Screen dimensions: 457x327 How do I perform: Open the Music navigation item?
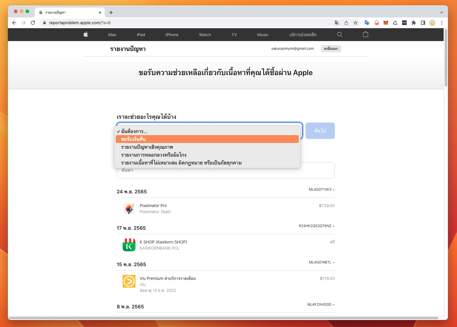tap(263, 35)
